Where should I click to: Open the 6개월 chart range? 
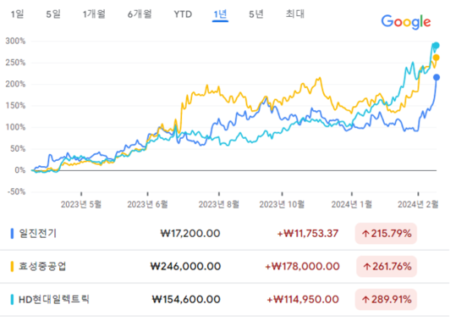pos(140,14)
